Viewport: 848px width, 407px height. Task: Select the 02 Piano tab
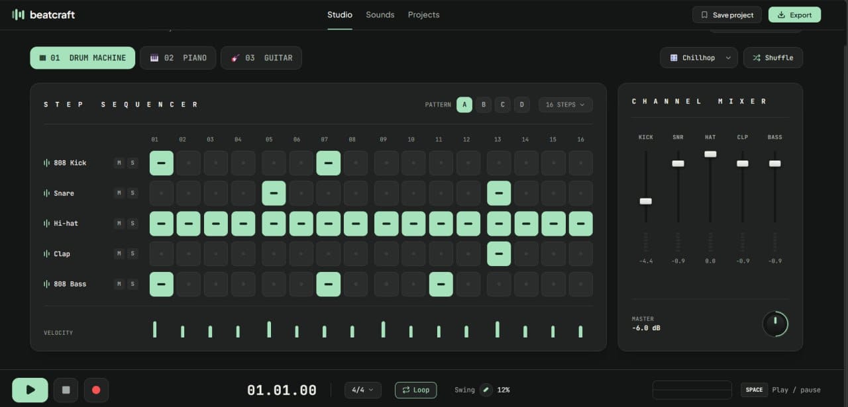coord(178,58)
